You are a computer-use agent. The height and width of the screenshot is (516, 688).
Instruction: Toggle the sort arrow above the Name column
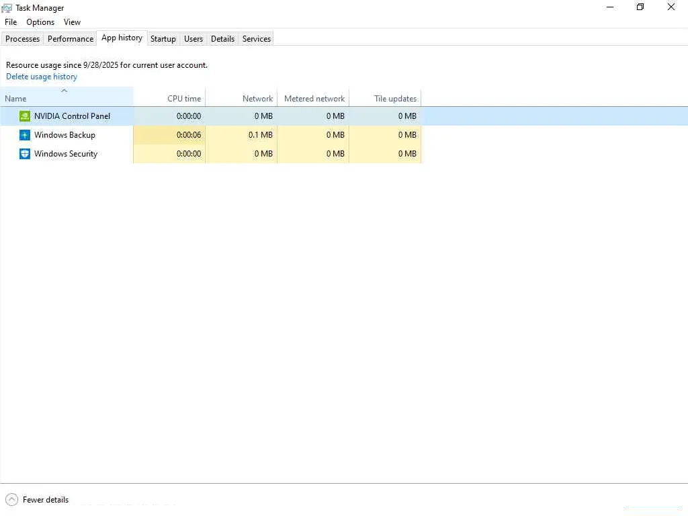point(64,91)
